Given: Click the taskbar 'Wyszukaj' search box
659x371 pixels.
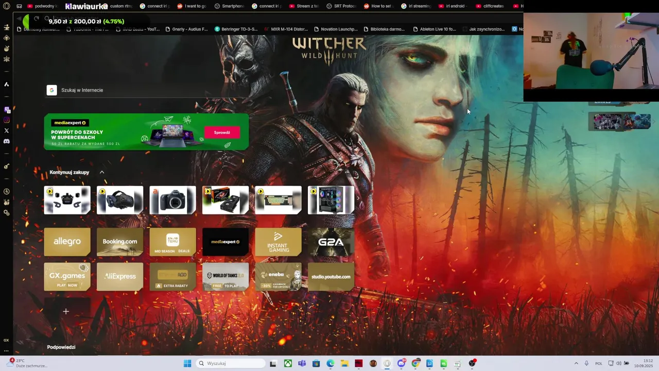Looking at the screenshot, I should click(x=231, y=363).
